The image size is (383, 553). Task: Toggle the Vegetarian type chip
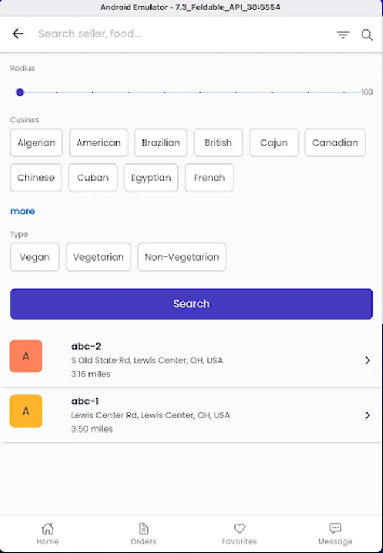pyautogui.click(x=98, y=257)
